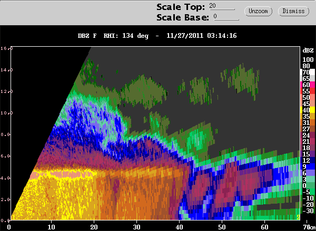Click the '80' legend value

[306, 66]
